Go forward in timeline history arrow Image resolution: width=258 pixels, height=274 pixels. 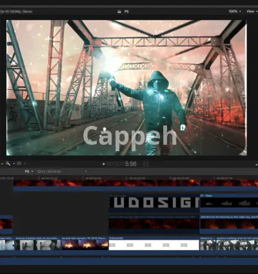86,171
